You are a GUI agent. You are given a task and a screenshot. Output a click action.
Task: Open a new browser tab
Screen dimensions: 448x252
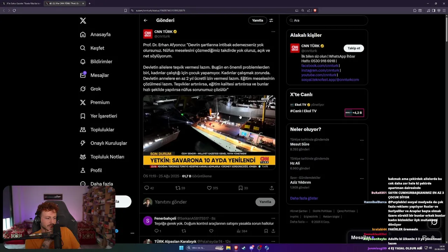(90, 3)
